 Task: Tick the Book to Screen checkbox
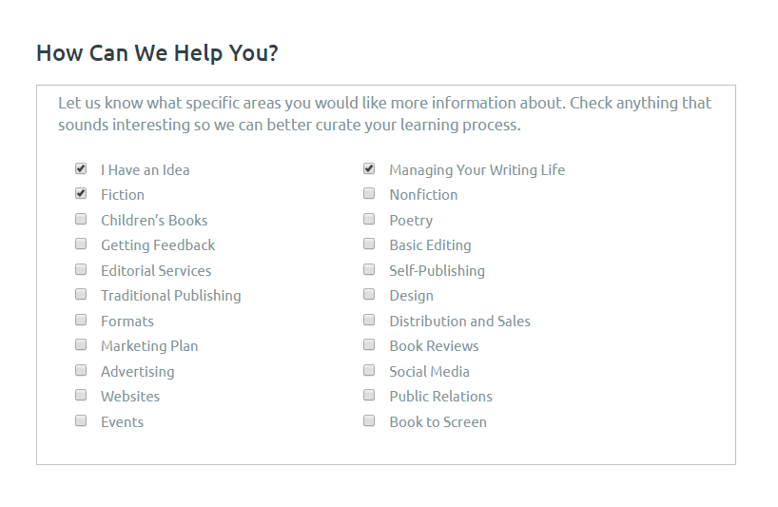point(369,421)
